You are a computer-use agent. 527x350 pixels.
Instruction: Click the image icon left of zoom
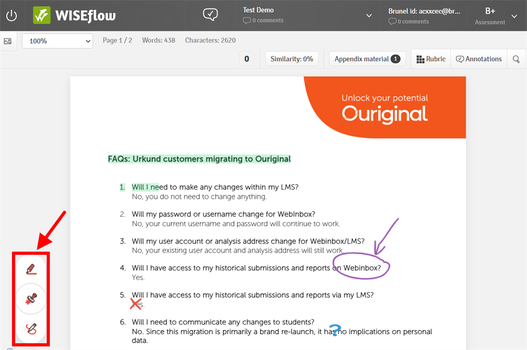click(x=8, y=41)
